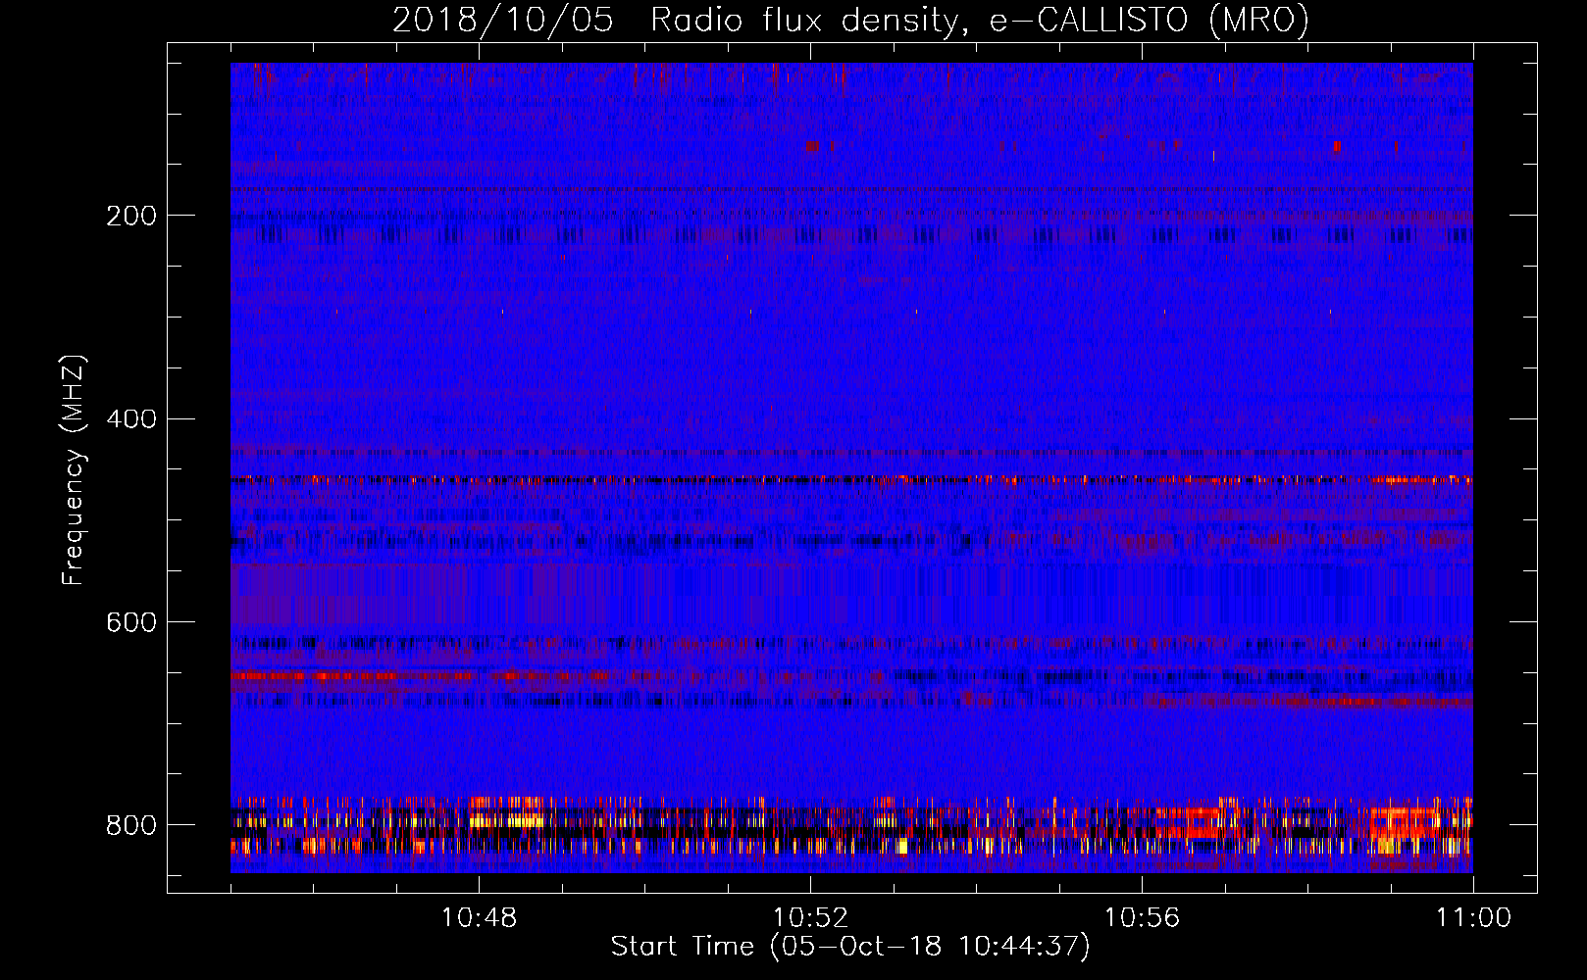The image size is (1587, 980).
Task: Click the 'Start Time (05-Oct-18 10:44:37)' axis label
Action: (x=850, y=947)
